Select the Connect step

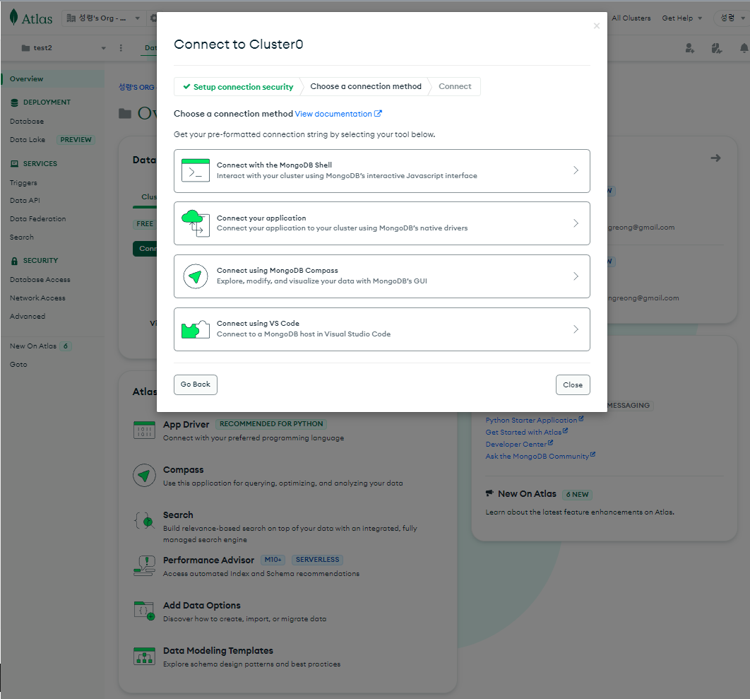pos(455,87)
